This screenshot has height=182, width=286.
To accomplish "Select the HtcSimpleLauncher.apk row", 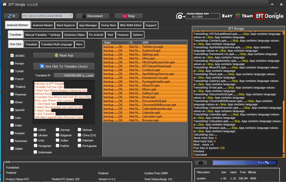I will tap(145, 62).
